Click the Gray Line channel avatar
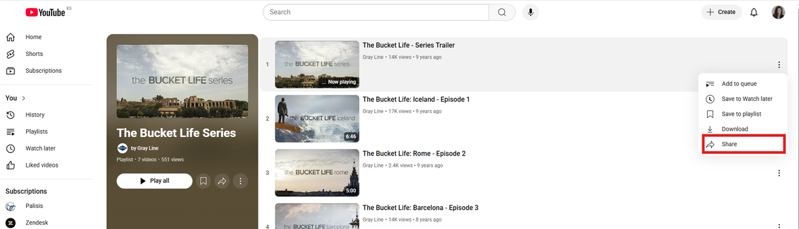This screenshot has height=229, width=799. 122,148
